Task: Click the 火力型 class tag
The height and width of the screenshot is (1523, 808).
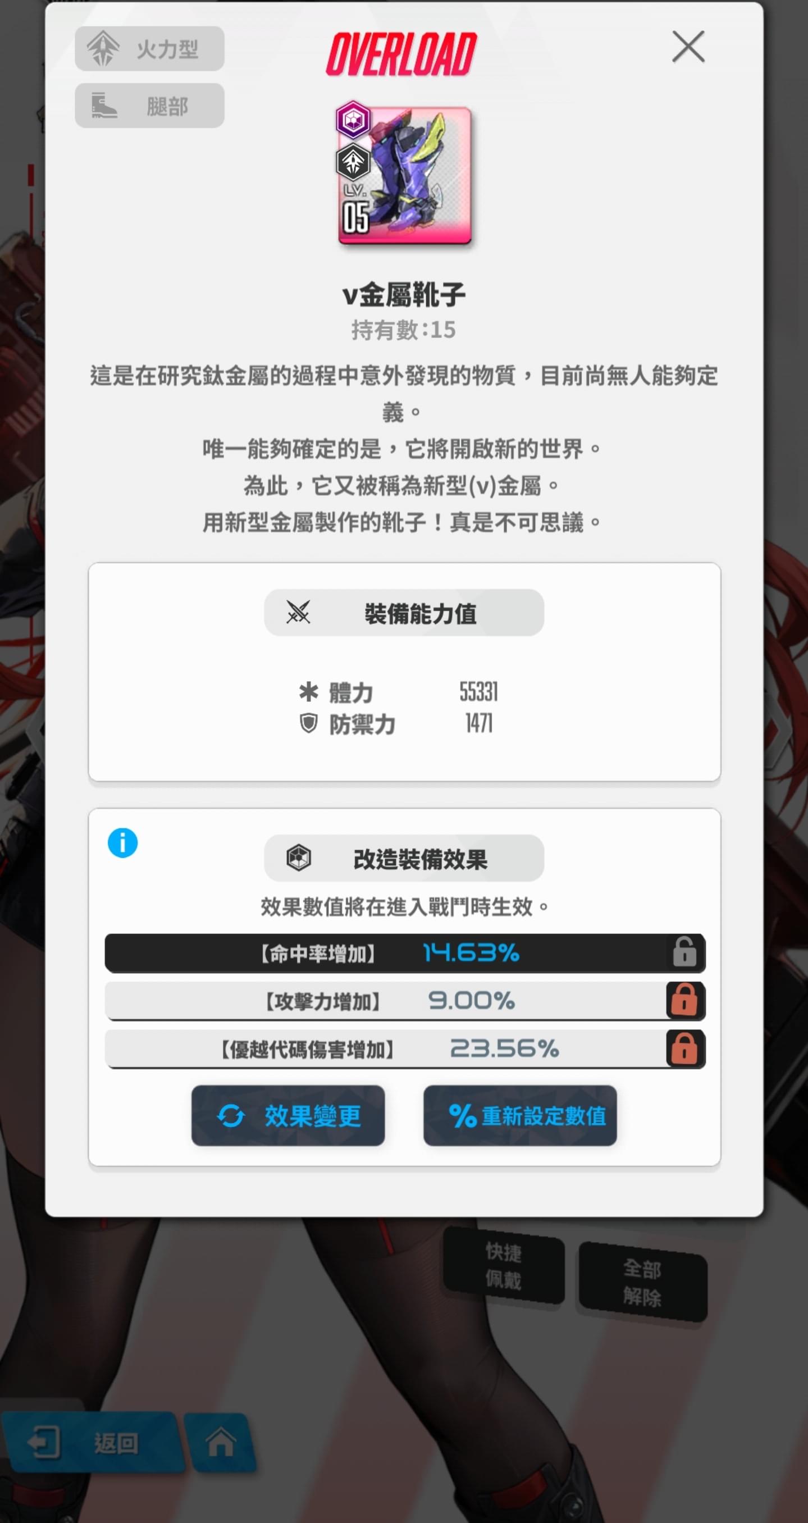Action: tap(149, 48)
